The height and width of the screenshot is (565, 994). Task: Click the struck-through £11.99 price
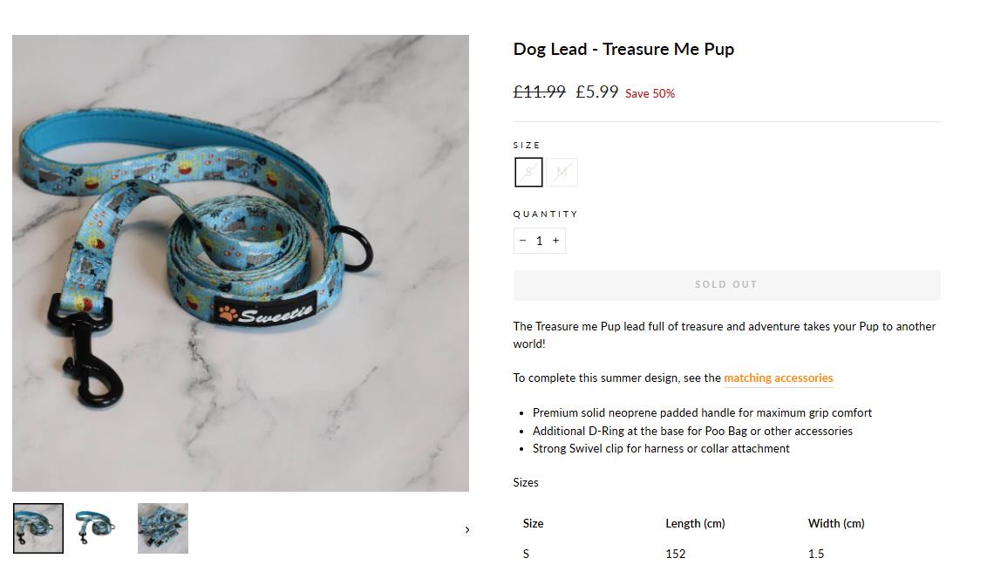click(539, 92)
